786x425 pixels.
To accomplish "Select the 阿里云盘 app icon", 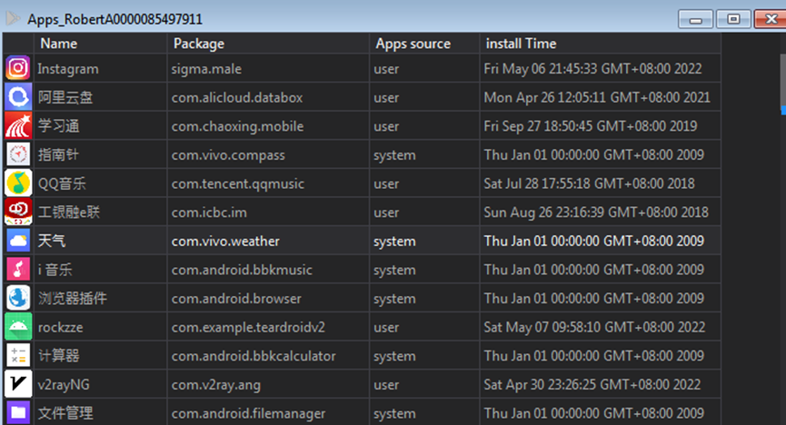I will [18, 97].
